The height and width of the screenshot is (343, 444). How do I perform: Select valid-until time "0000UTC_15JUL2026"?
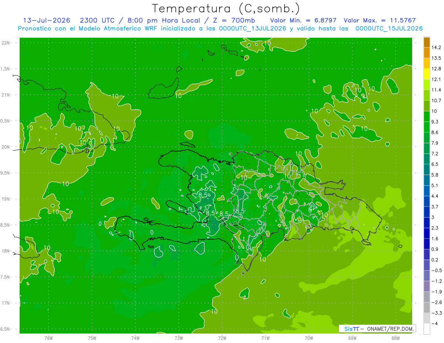pos(389,28)
